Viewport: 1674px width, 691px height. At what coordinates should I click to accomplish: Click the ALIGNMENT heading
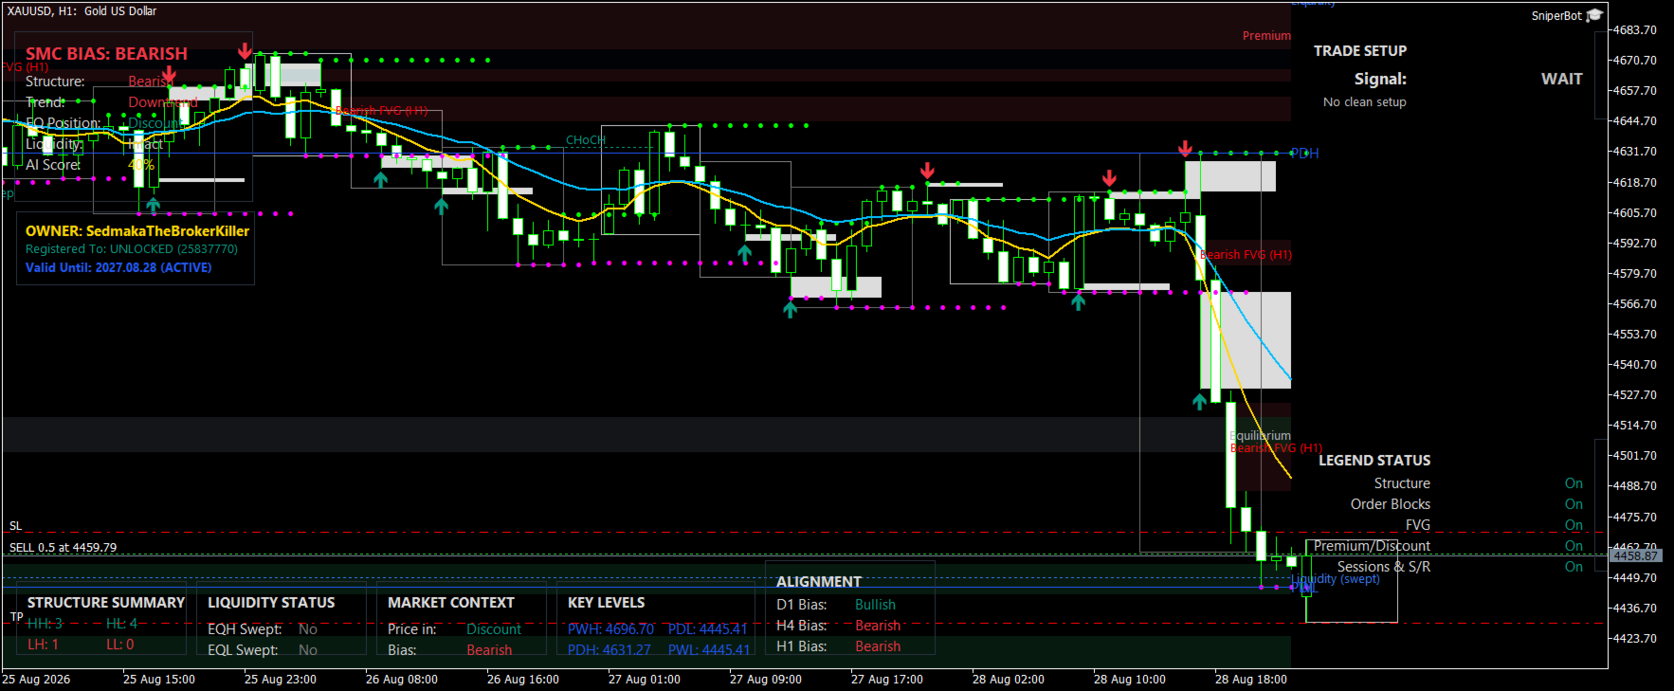(818, 582)
